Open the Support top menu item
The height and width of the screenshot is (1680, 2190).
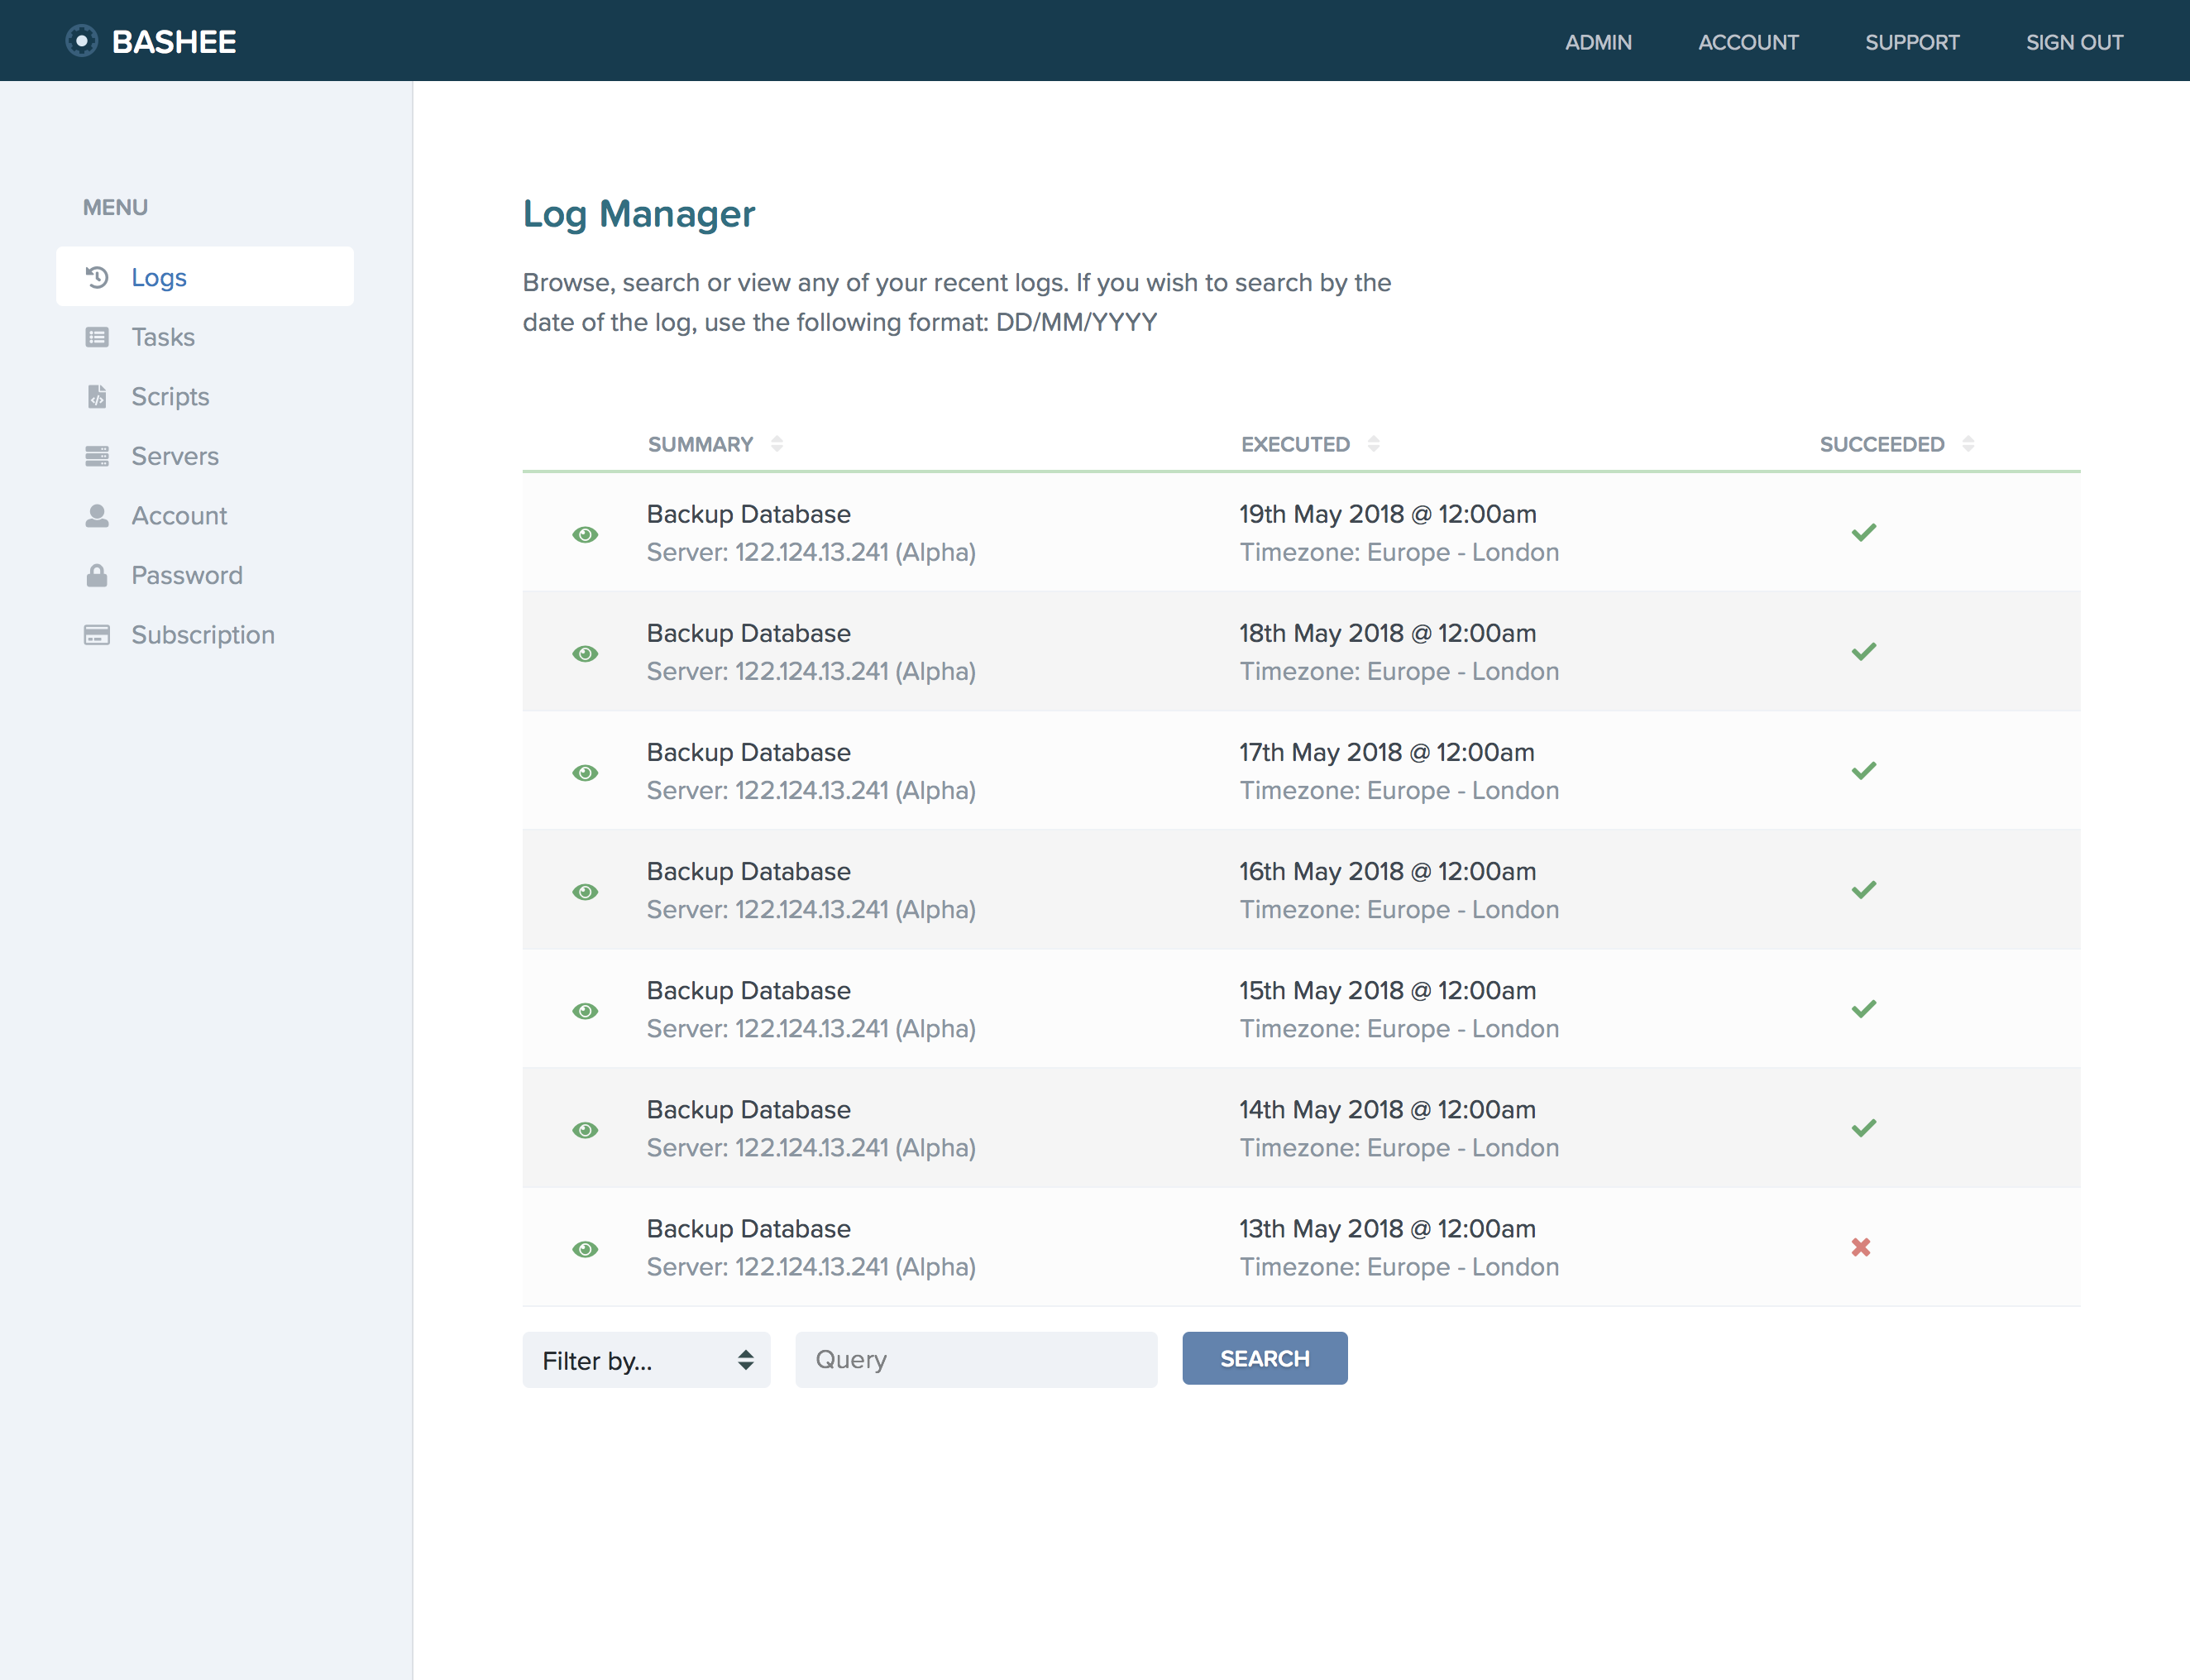pos(1911,42)
